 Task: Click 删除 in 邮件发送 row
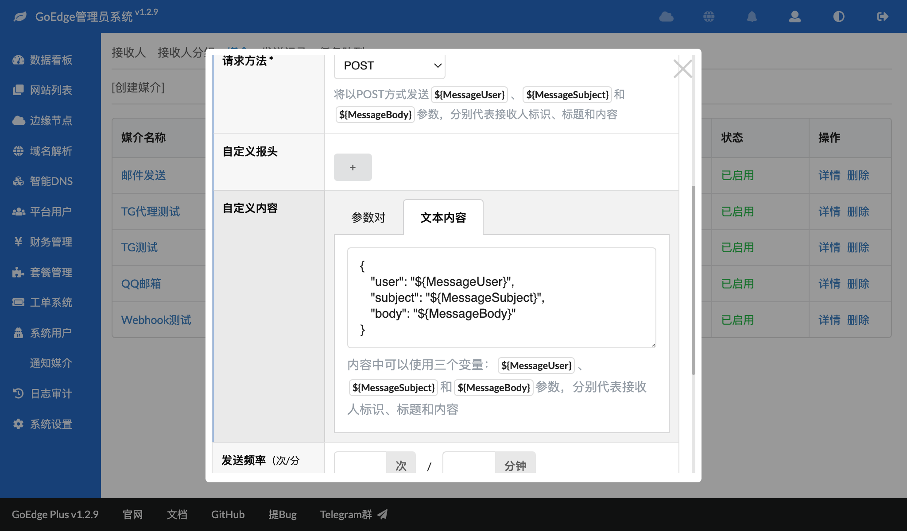tap(858, 176)
